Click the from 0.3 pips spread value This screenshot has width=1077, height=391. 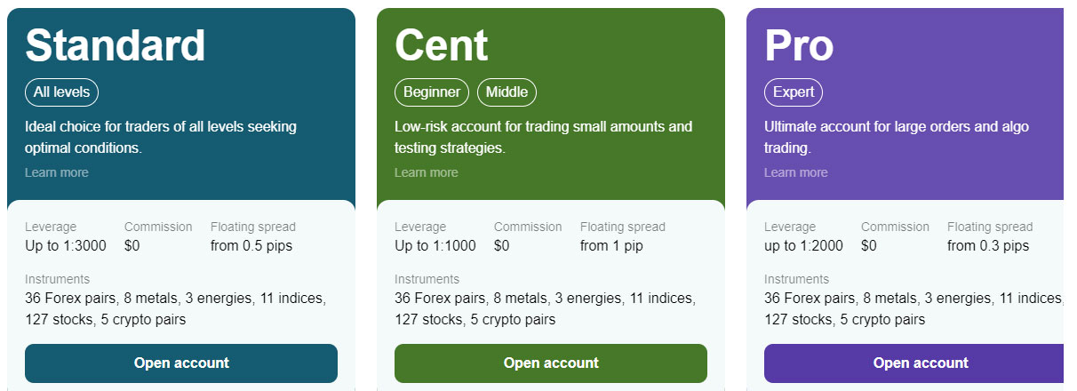988,246
